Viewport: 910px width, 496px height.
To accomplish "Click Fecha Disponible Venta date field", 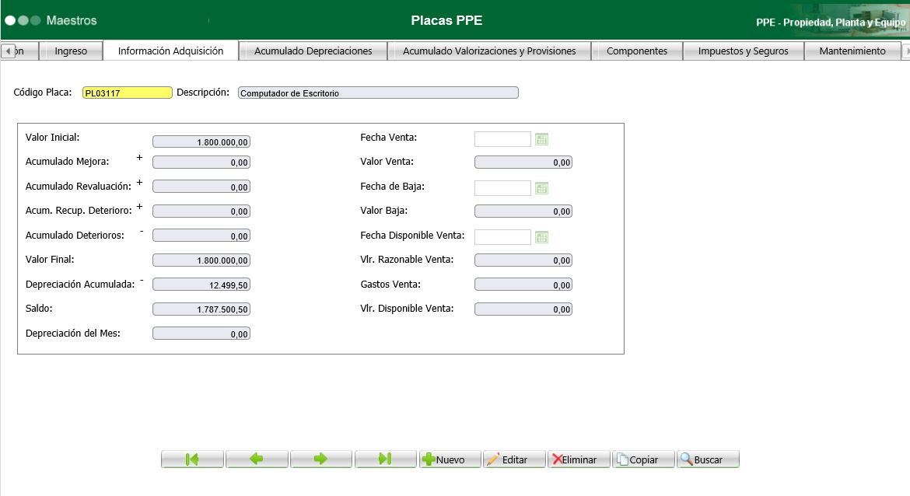I will pyautogui.click(x=502, y=236).
